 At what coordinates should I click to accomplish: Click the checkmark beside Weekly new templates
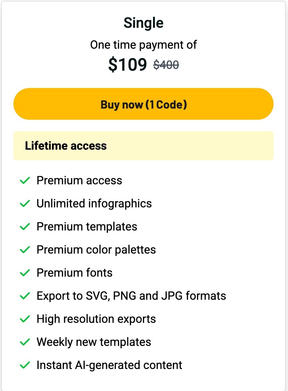pyautogui.click(x=25, y=342)
